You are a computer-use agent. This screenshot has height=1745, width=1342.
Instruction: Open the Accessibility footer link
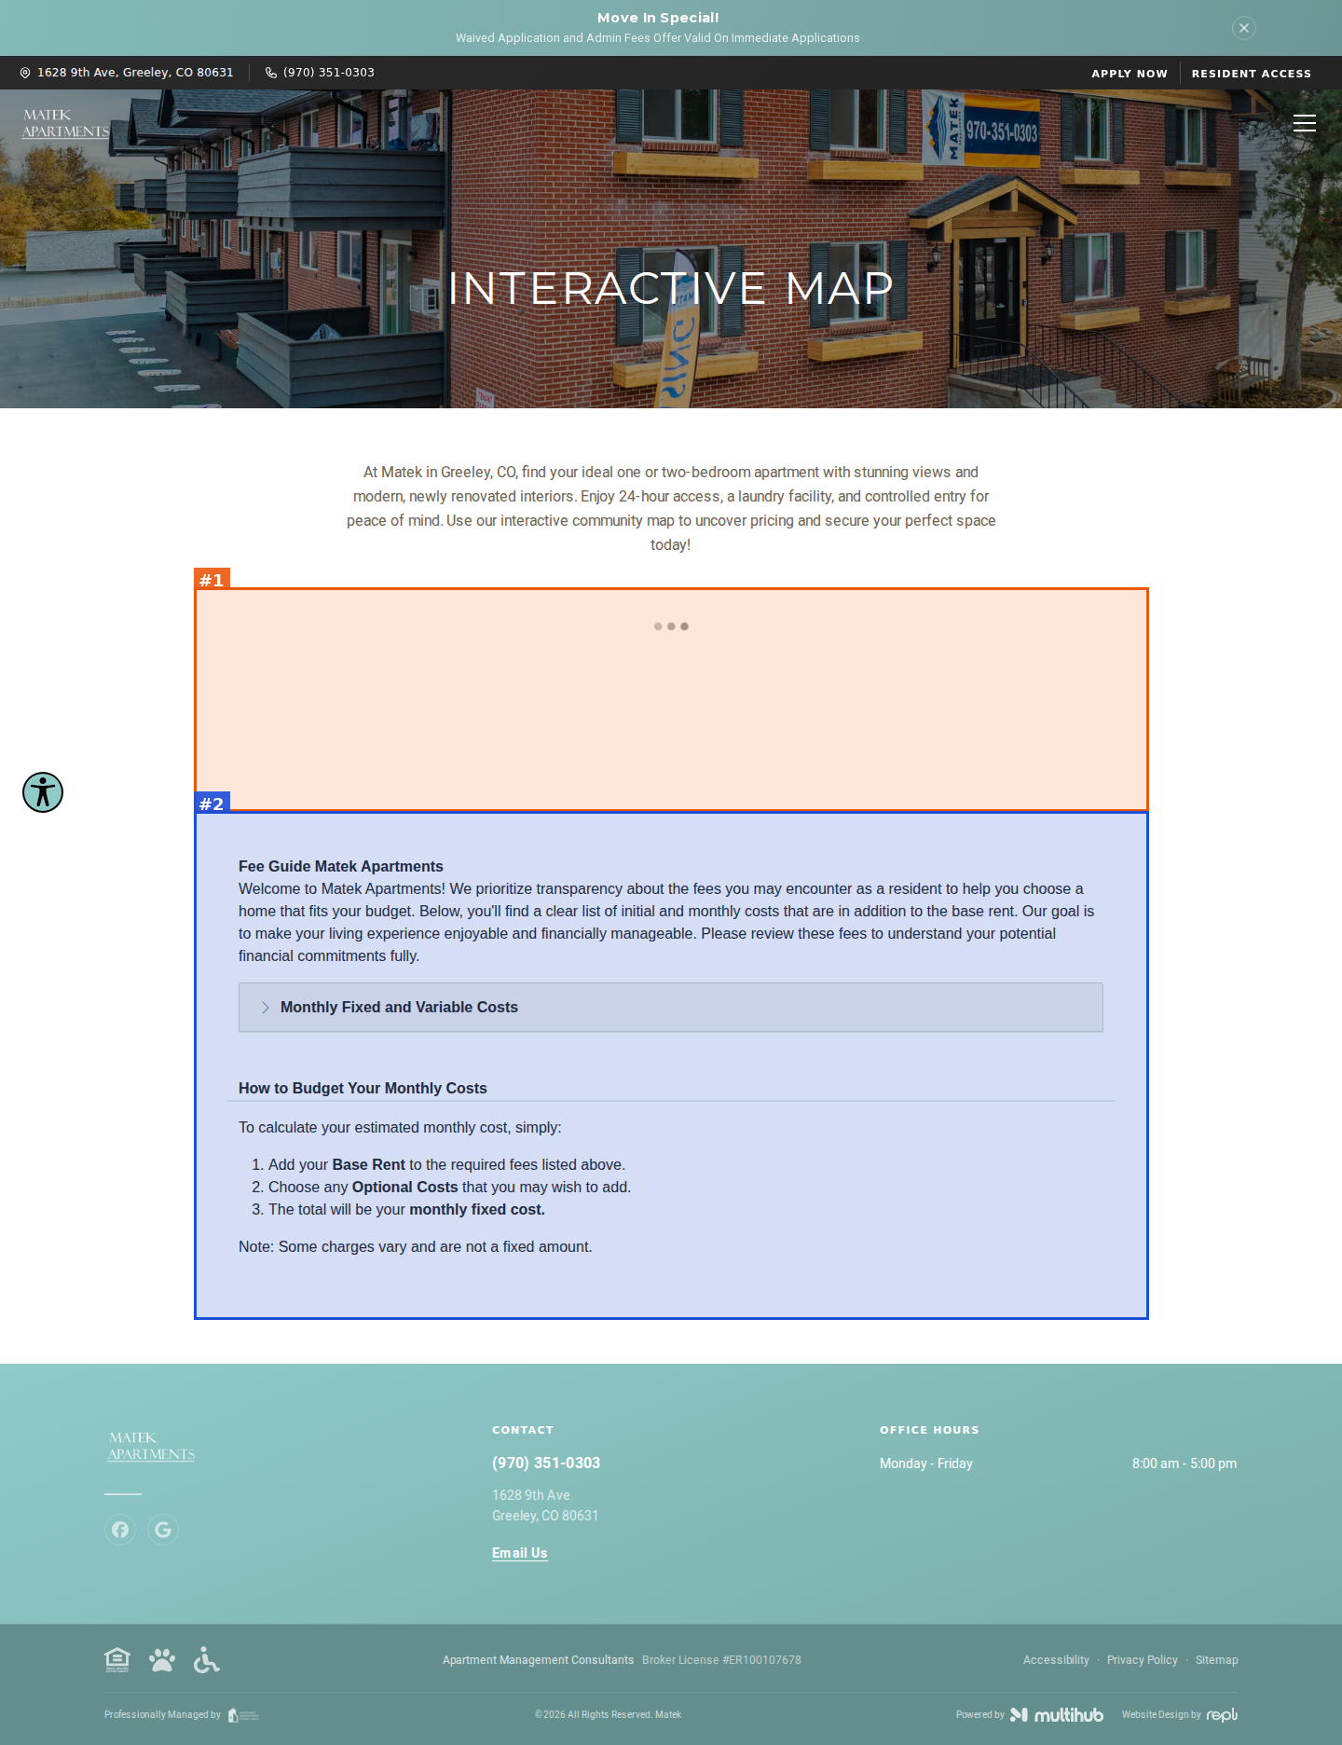[x=1056, y=1660]
